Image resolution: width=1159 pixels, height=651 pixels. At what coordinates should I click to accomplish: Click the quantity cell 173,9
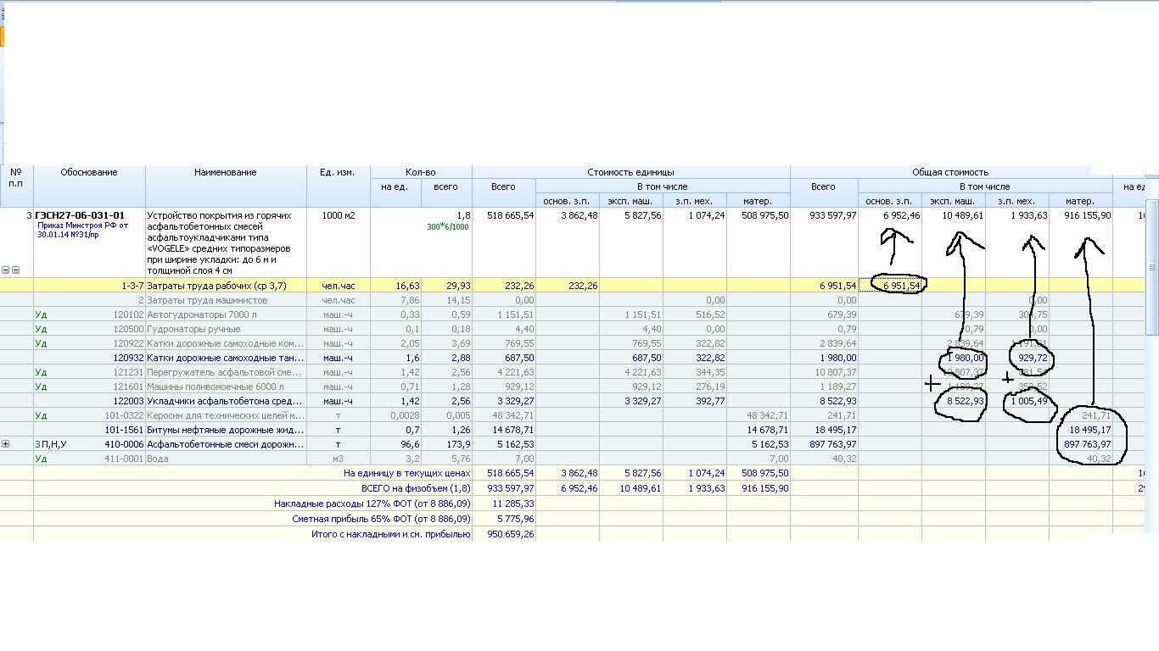[x=446, y=444]
